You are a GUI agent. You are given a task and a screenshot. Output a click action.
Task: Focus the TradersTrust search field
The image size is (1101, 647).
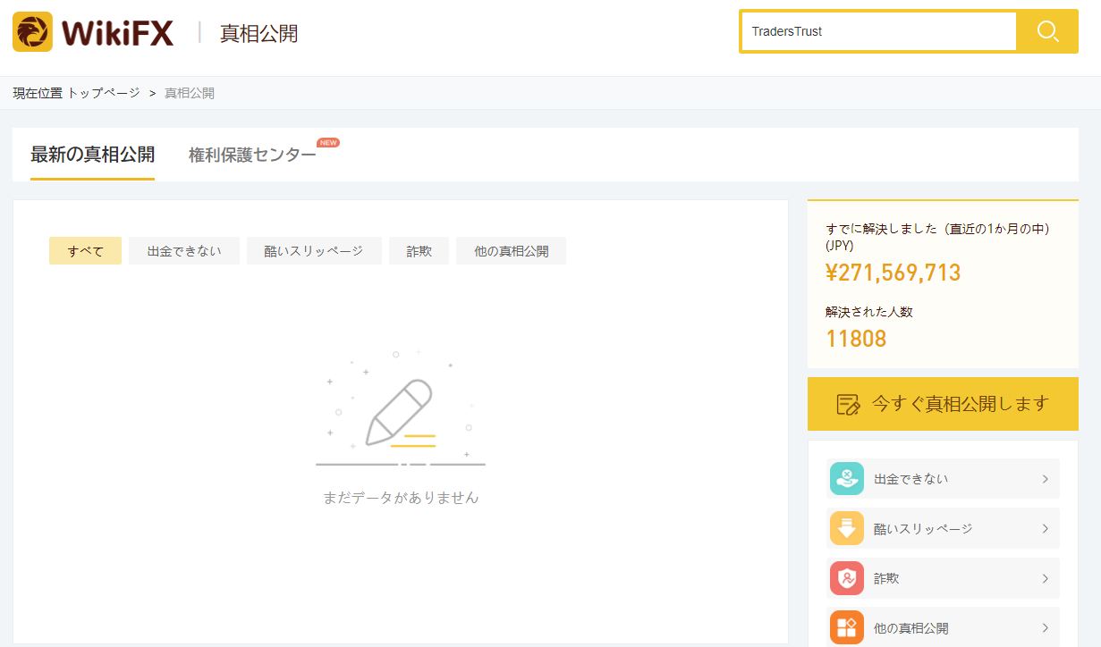878,31
